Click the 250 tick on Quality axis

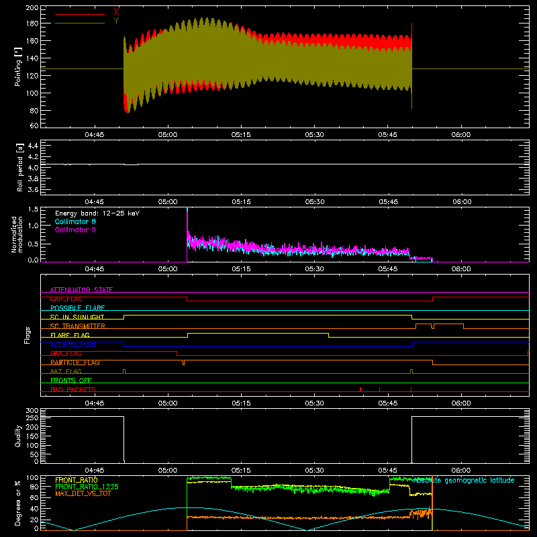tap(32, 418)
